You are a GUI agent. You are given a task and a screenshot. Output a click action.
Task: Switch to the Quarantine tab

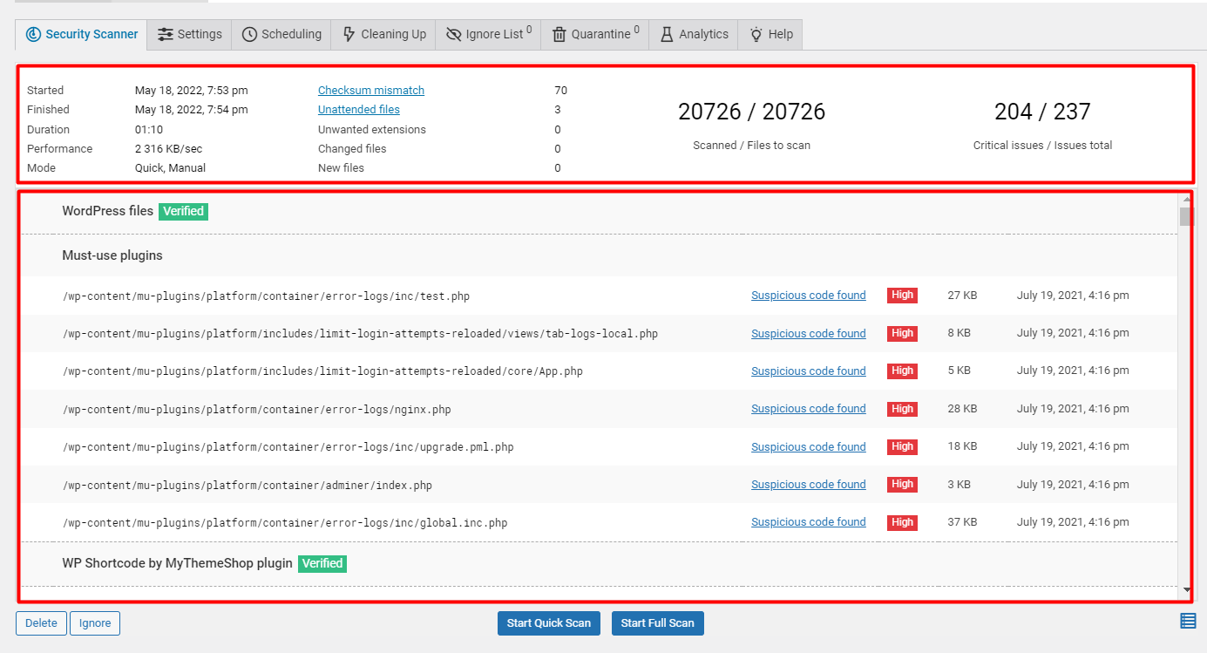pos(593,34)
